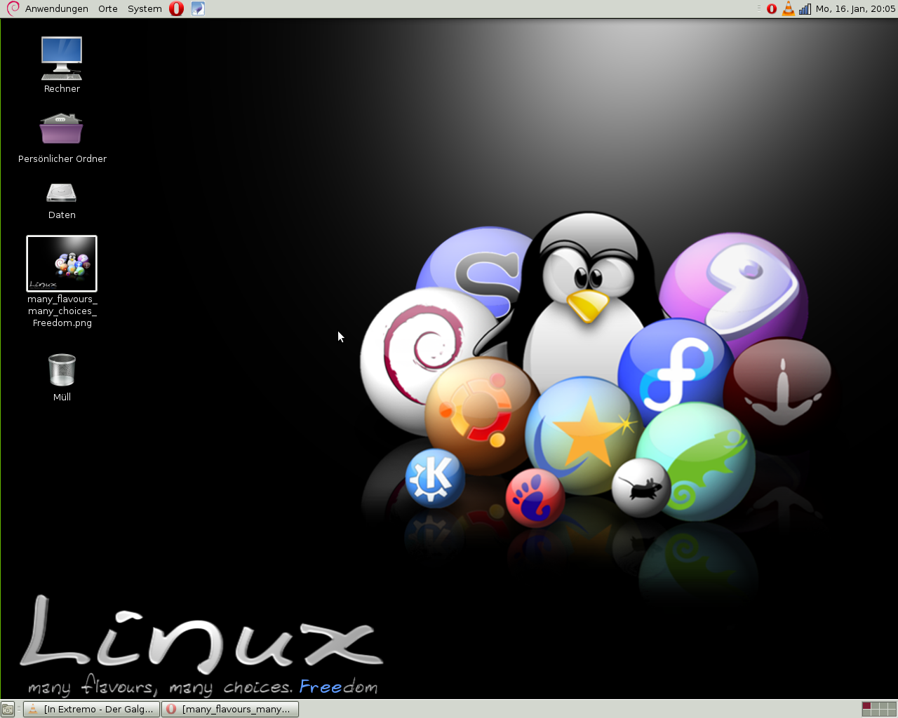Select the Rechner computer desktop icon

click(62, 59)
